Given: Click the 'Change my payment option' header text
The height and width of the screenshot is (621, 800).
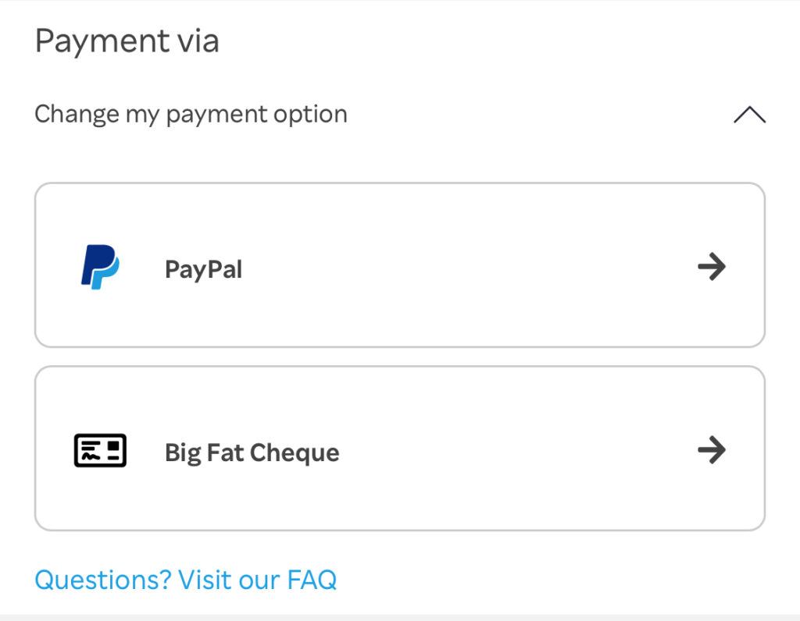Looking at the screenshot, I should (x=191, y=114).
